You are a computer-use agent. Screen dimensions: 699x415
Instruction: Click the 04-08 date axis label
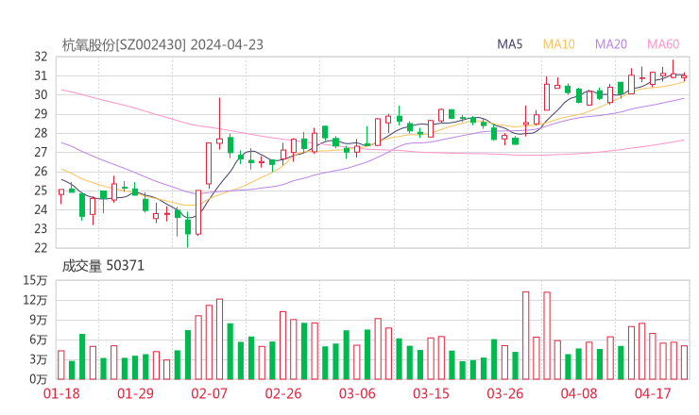579,393
